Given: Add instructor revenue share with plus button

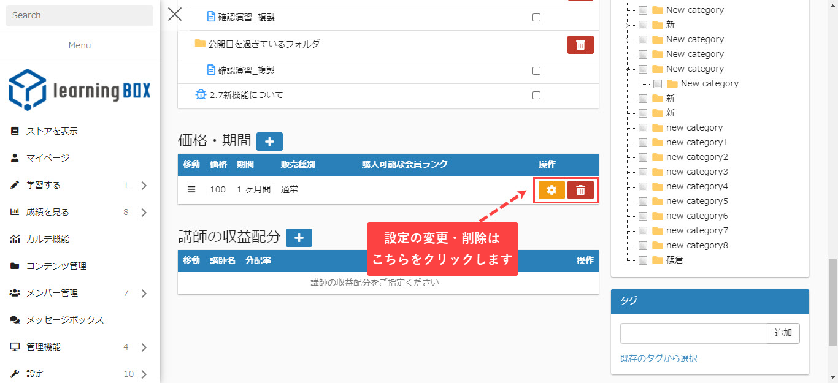Looking at the screenshot, I should coord(299,237).
